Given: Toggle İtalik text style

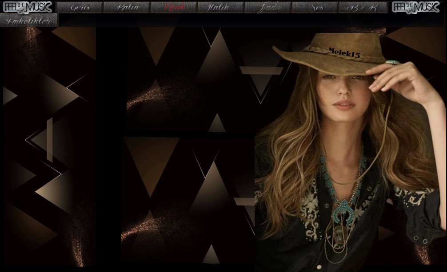Looking at the screenshot, I should (x=220, y=7).
